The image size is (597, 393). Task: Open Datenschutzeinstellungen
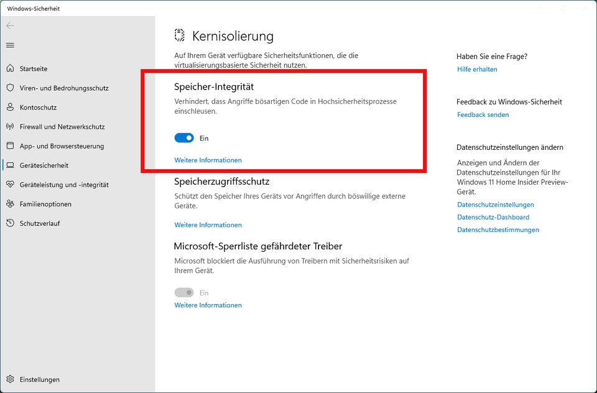tap(497, 204)
